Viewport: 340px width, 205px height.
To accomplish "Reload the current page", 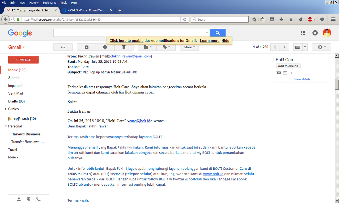I will click(185, 19).
